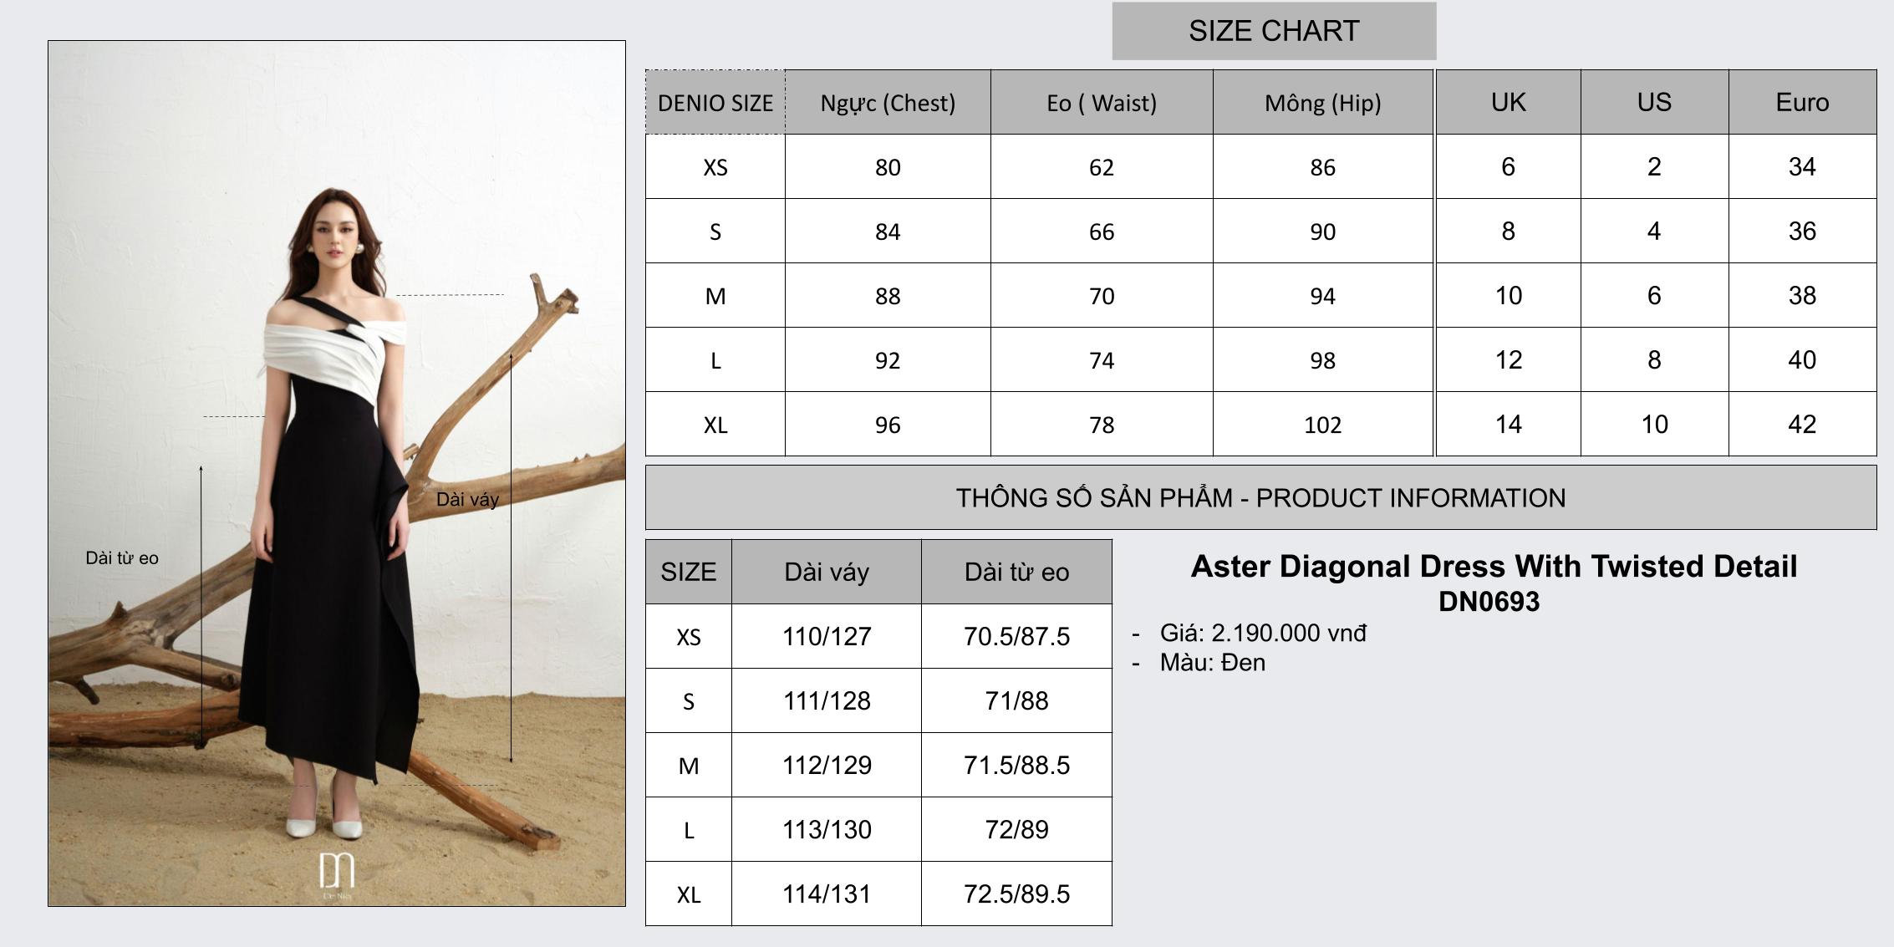Click the Aster Diagonal Dress product title
The image size is (1894, 947).
[1494, 567]
